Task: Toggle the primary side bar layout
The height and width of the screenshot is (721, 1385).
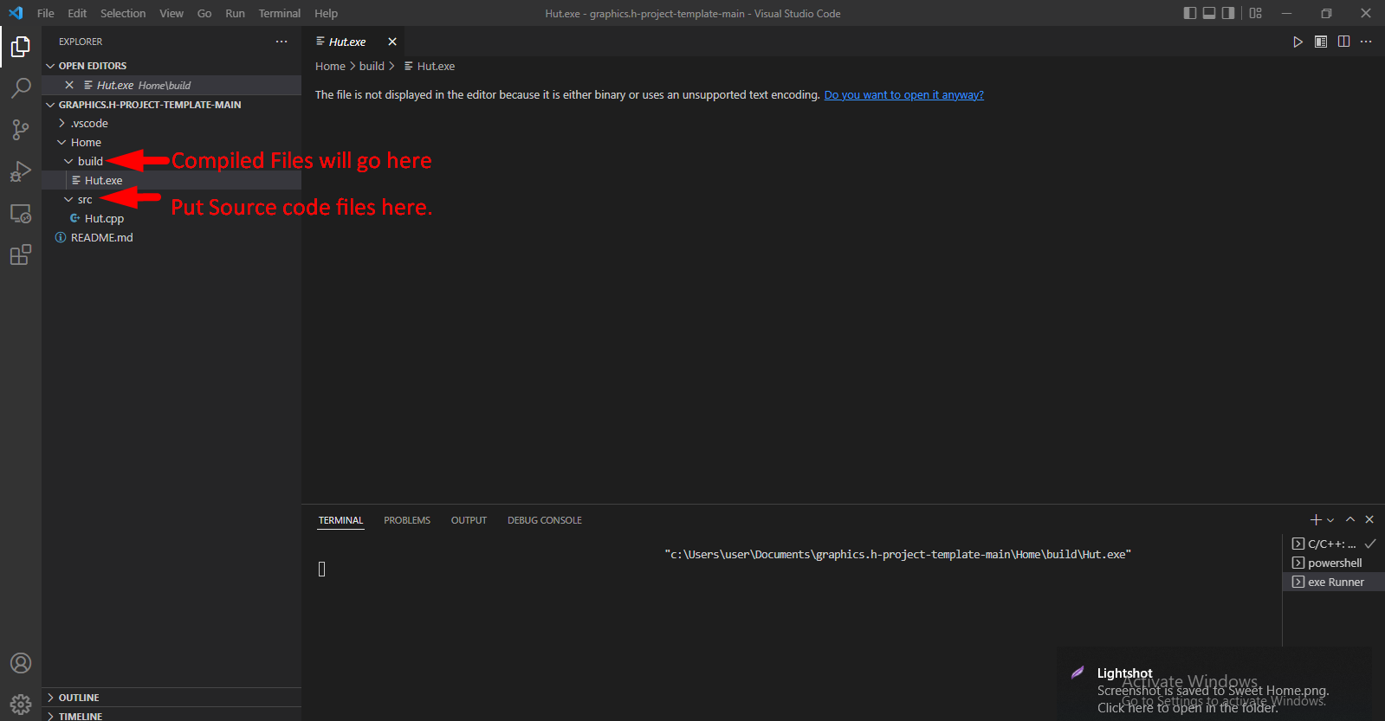Action: pyautogui.click(x=1190, y=13)
